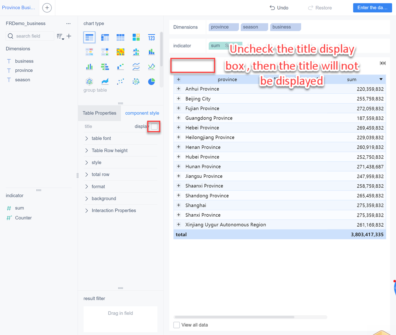
Task: Select the bubble cluster chart type
Action: [x=136, y=81]
